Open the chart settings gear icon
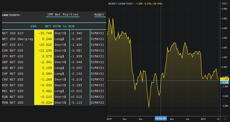This screenshot has width=230, height=122. [225, 119]
